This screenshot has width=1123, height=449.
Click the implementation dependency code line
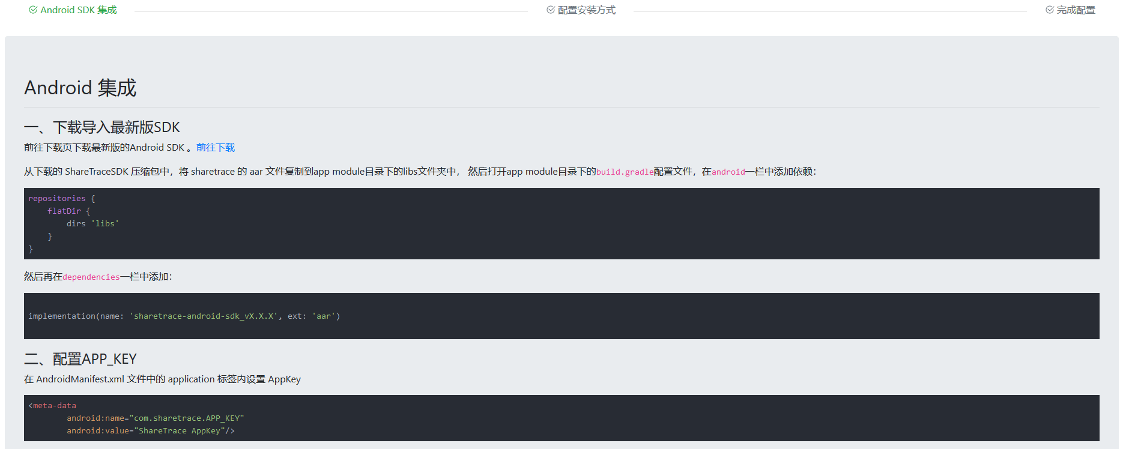(184, 316)
